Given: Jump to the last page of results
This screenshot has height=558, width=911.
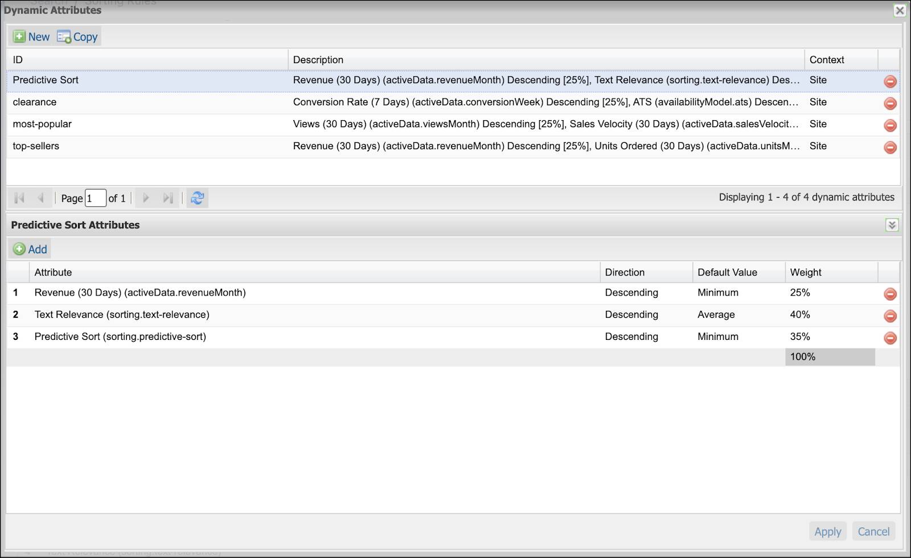Looking at the screenshot, I should [x=168, y=198].
